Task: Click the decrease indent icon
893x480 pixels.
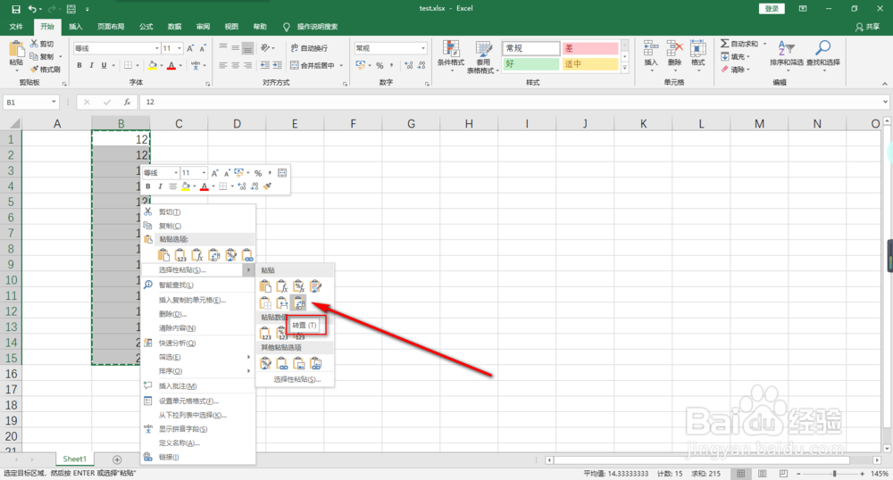Action: [x=265, y=65]
